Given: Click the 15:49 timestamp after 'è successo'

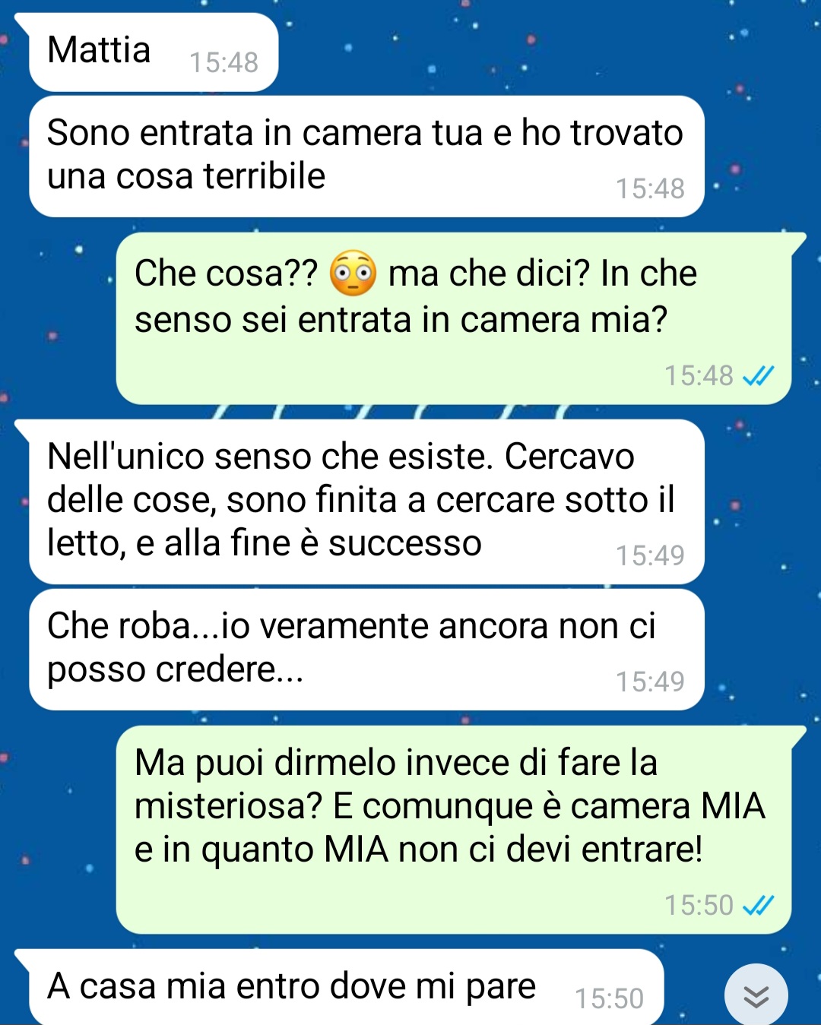Looking at the screenshot, I should tap(650, 555).
